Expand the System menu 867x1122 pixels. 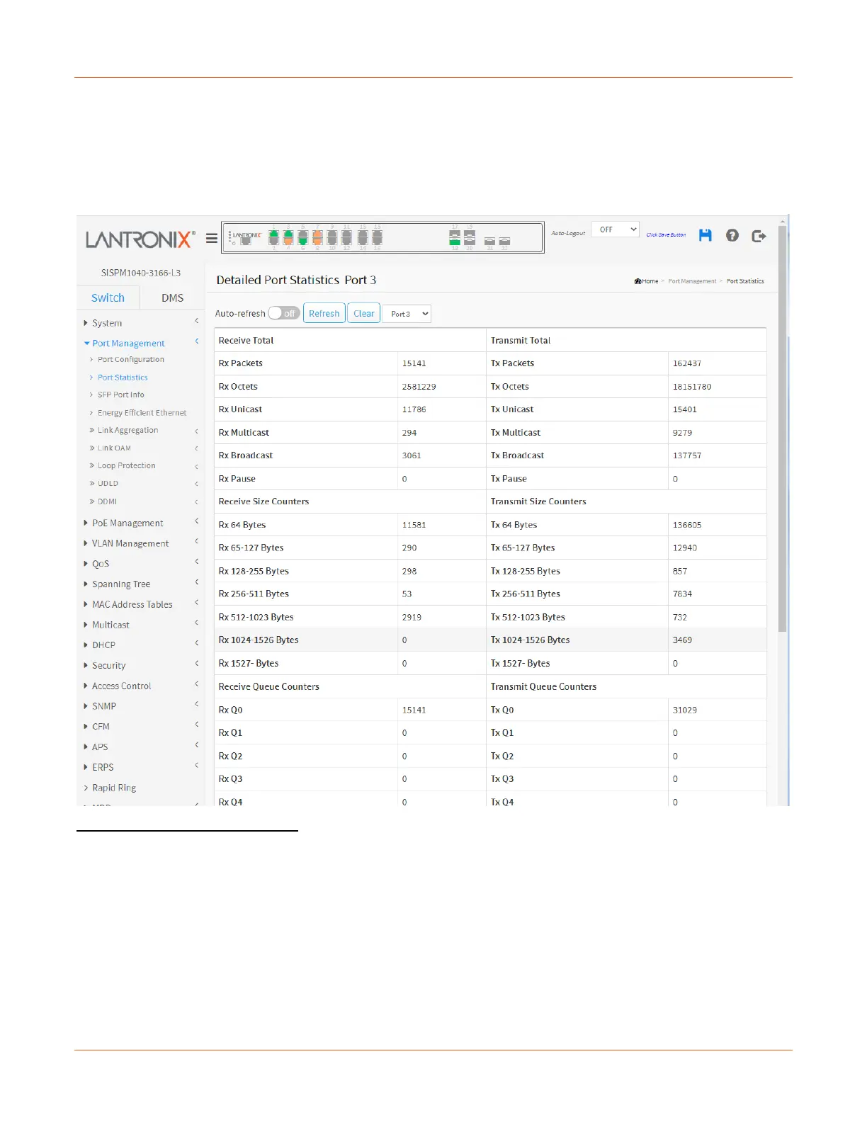[107, 323]
